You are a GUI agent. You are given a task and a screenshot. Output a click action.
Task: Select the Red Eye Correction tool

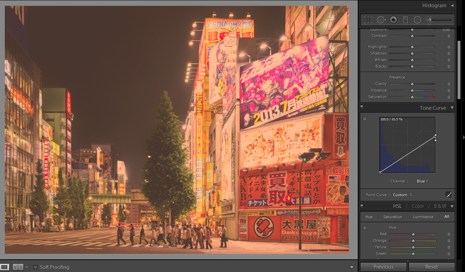(394, 20)
